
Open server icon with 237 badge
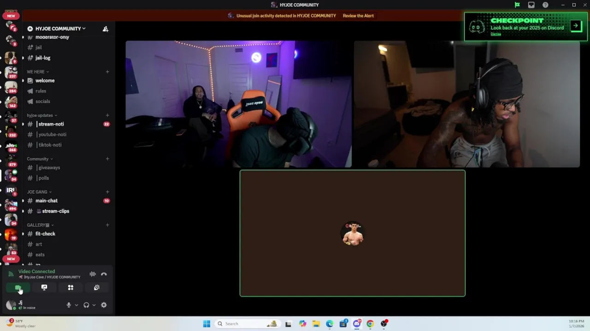click(11, 72)
